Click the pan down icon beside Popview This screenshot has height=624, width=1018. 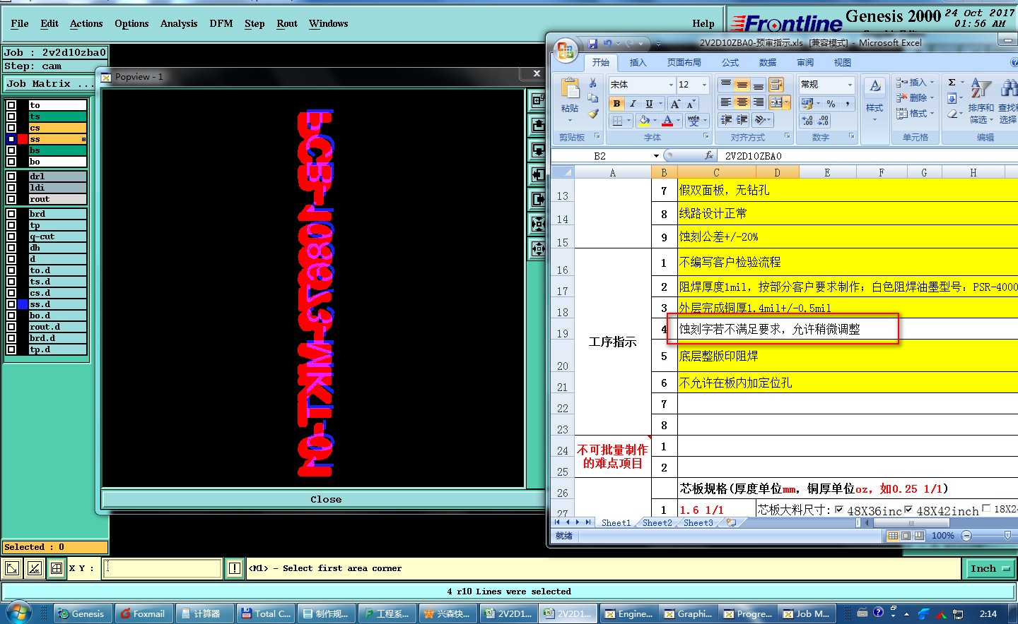538,150
